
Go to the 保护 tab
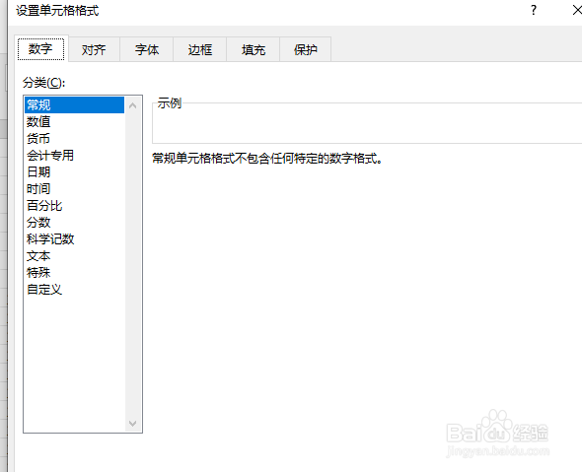click(306, 49)
